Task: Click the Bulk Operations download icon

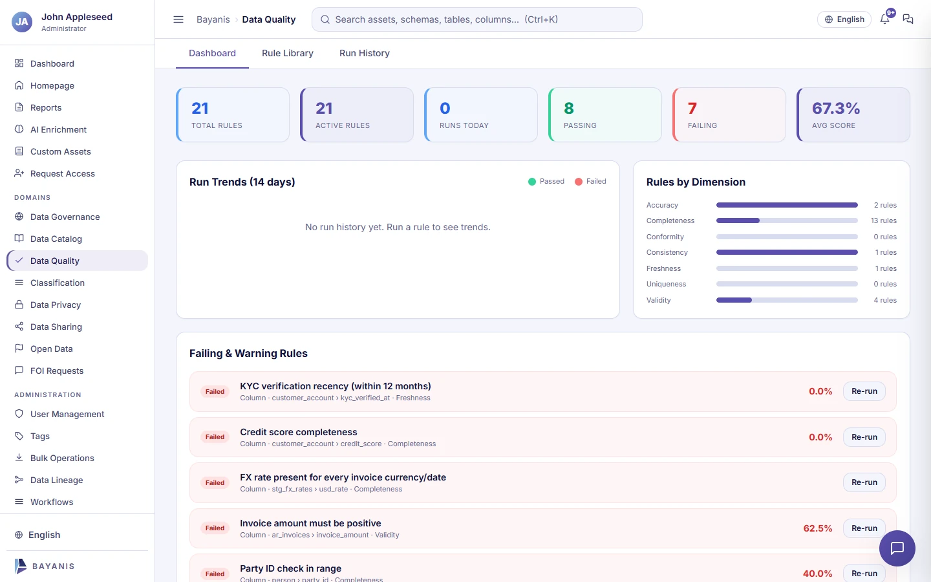Action: pos(19,458)
